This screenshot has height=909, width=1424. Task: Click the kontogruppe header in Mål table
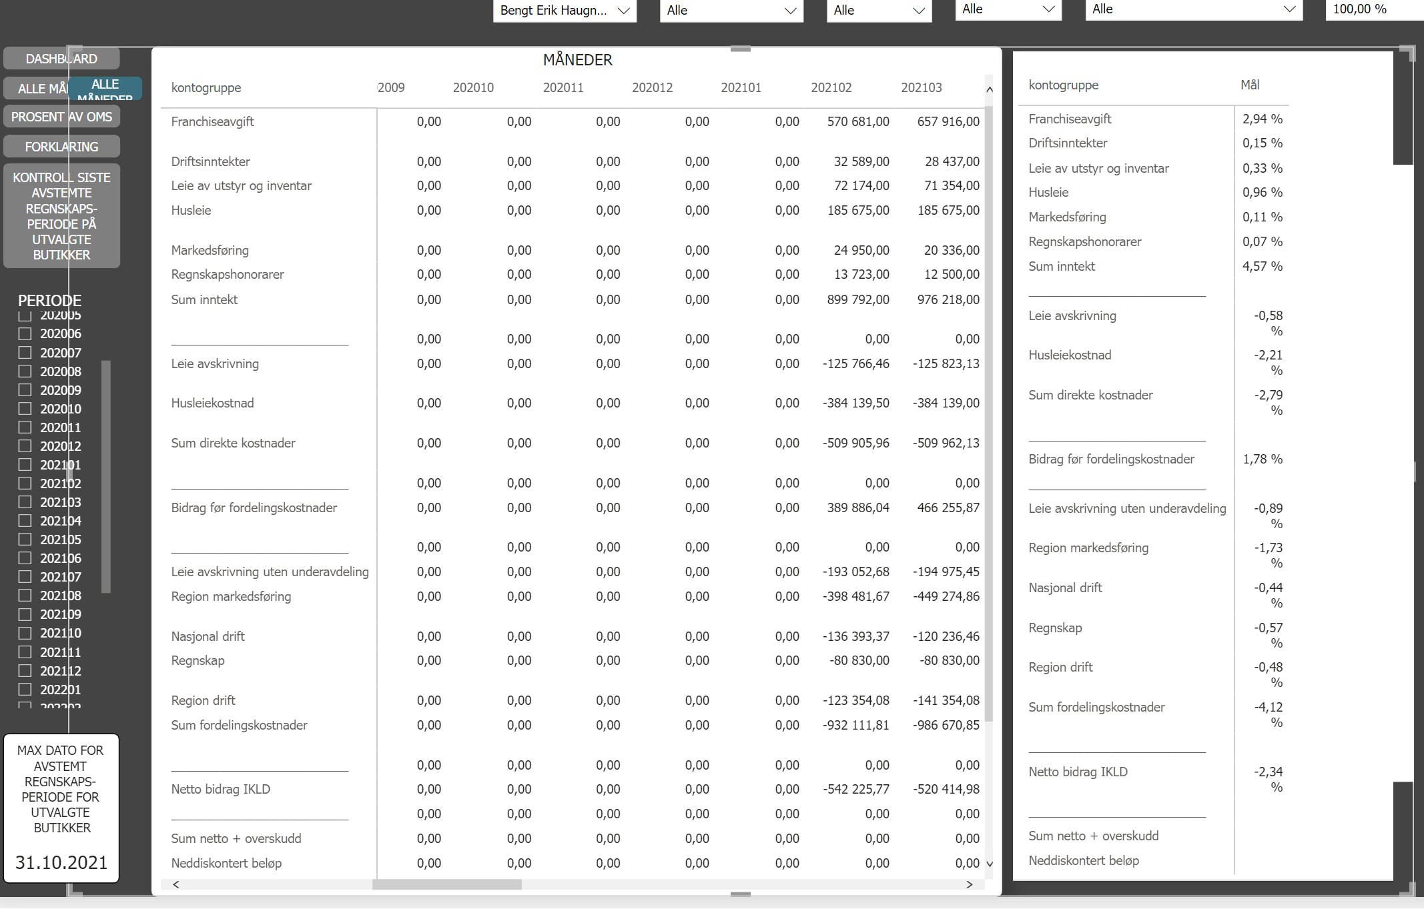point(1064,85)
